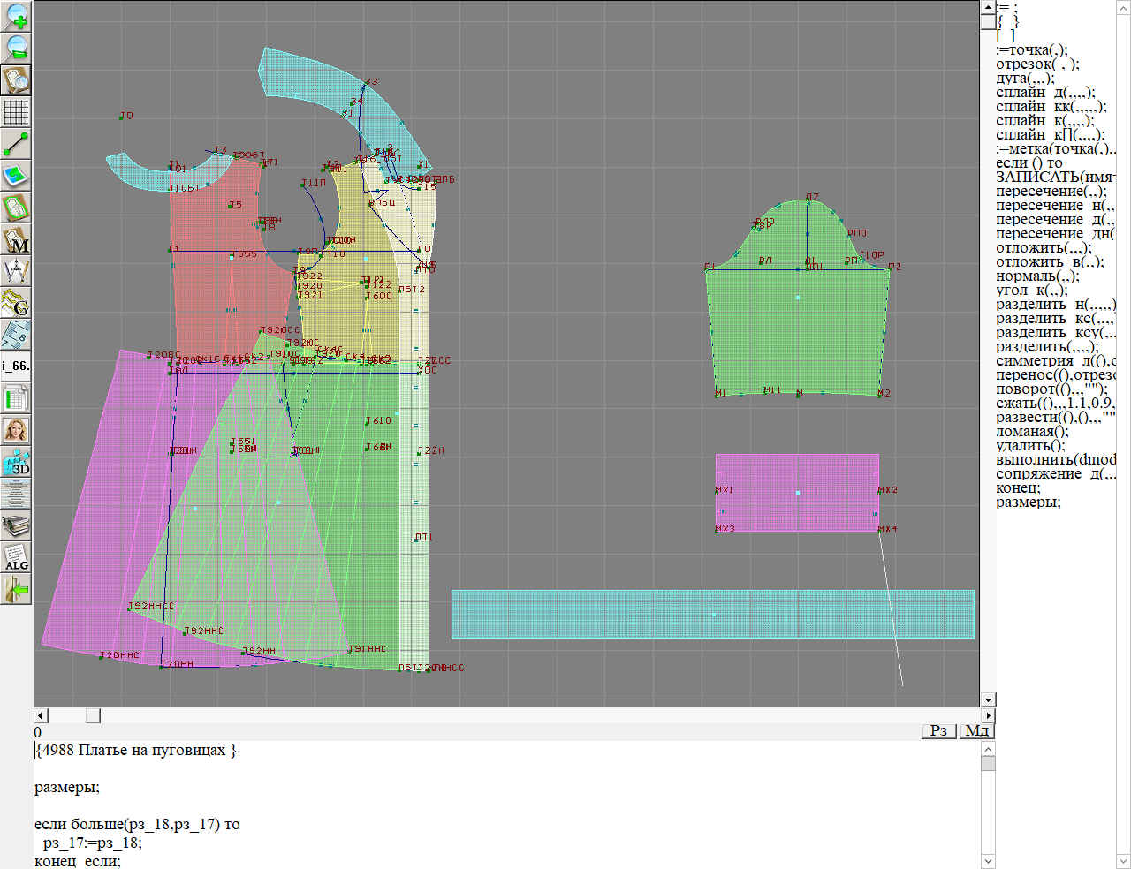Click the 'размеры;' entry in command list
This screenshot has width=1131, height=869.
click(1028, 502)
